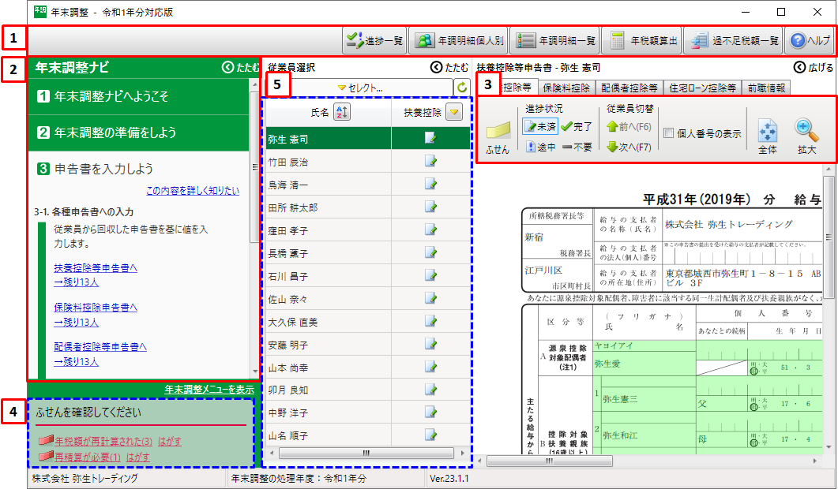Open 保険料控除申告書へ link
The width and height of the screenshot is (838, 489).
tap(95, 308)
